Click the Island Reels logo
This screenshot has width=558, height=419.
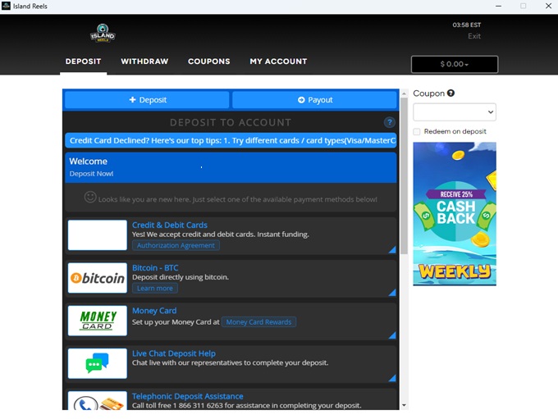point(103,34)
